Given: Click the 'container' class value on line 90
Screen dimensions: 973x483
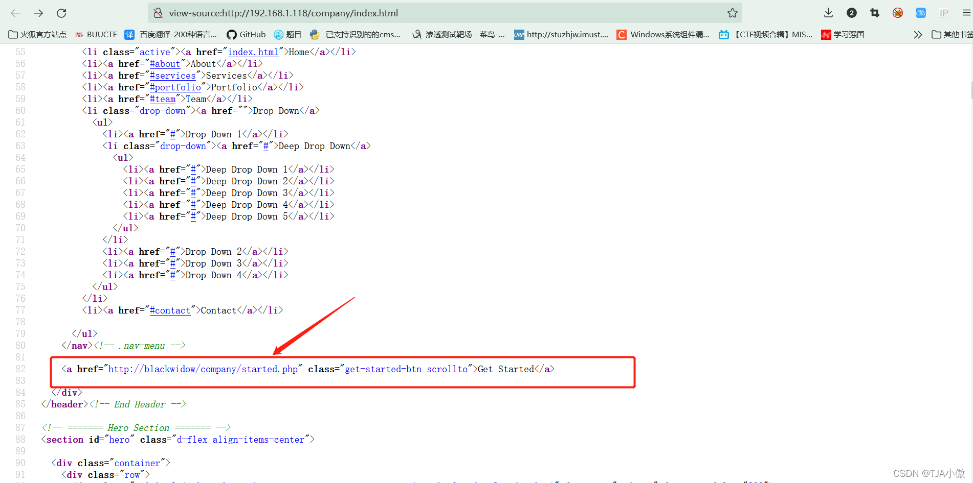Looking at the screenshot, I should point(137,463).
